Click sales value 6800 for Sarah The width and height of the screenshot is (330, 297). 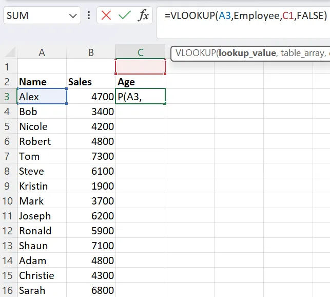tap(91, 290)
